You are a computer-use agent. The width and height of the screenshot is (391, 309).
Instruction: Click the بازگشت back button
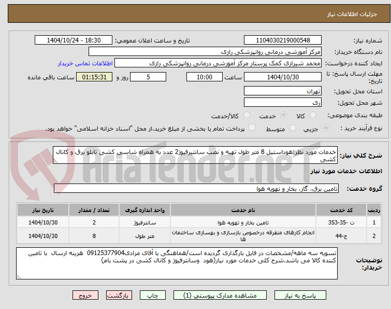tap(119, 296)
